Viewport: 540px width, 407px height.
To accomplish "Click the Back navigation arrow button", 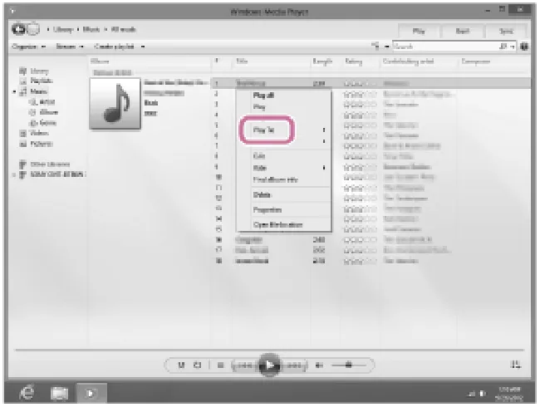I will point(18,29).
